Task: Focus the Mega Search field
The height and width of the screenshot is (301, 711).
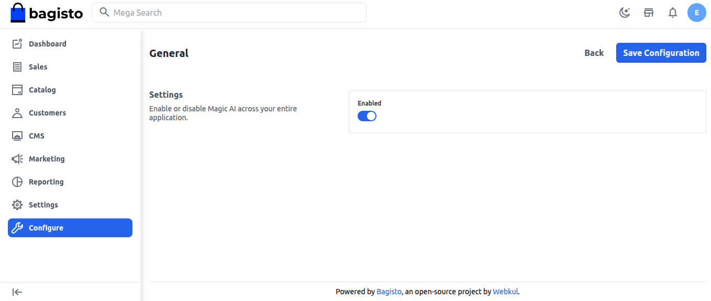Action: 236,13
